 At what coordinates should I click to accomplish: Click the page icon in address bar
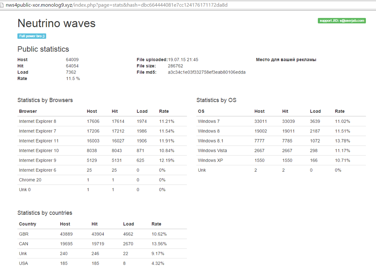pos(2,5)
